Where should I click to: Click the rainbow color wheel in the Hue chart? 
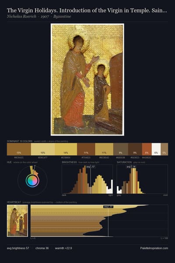tap(32, 181)
